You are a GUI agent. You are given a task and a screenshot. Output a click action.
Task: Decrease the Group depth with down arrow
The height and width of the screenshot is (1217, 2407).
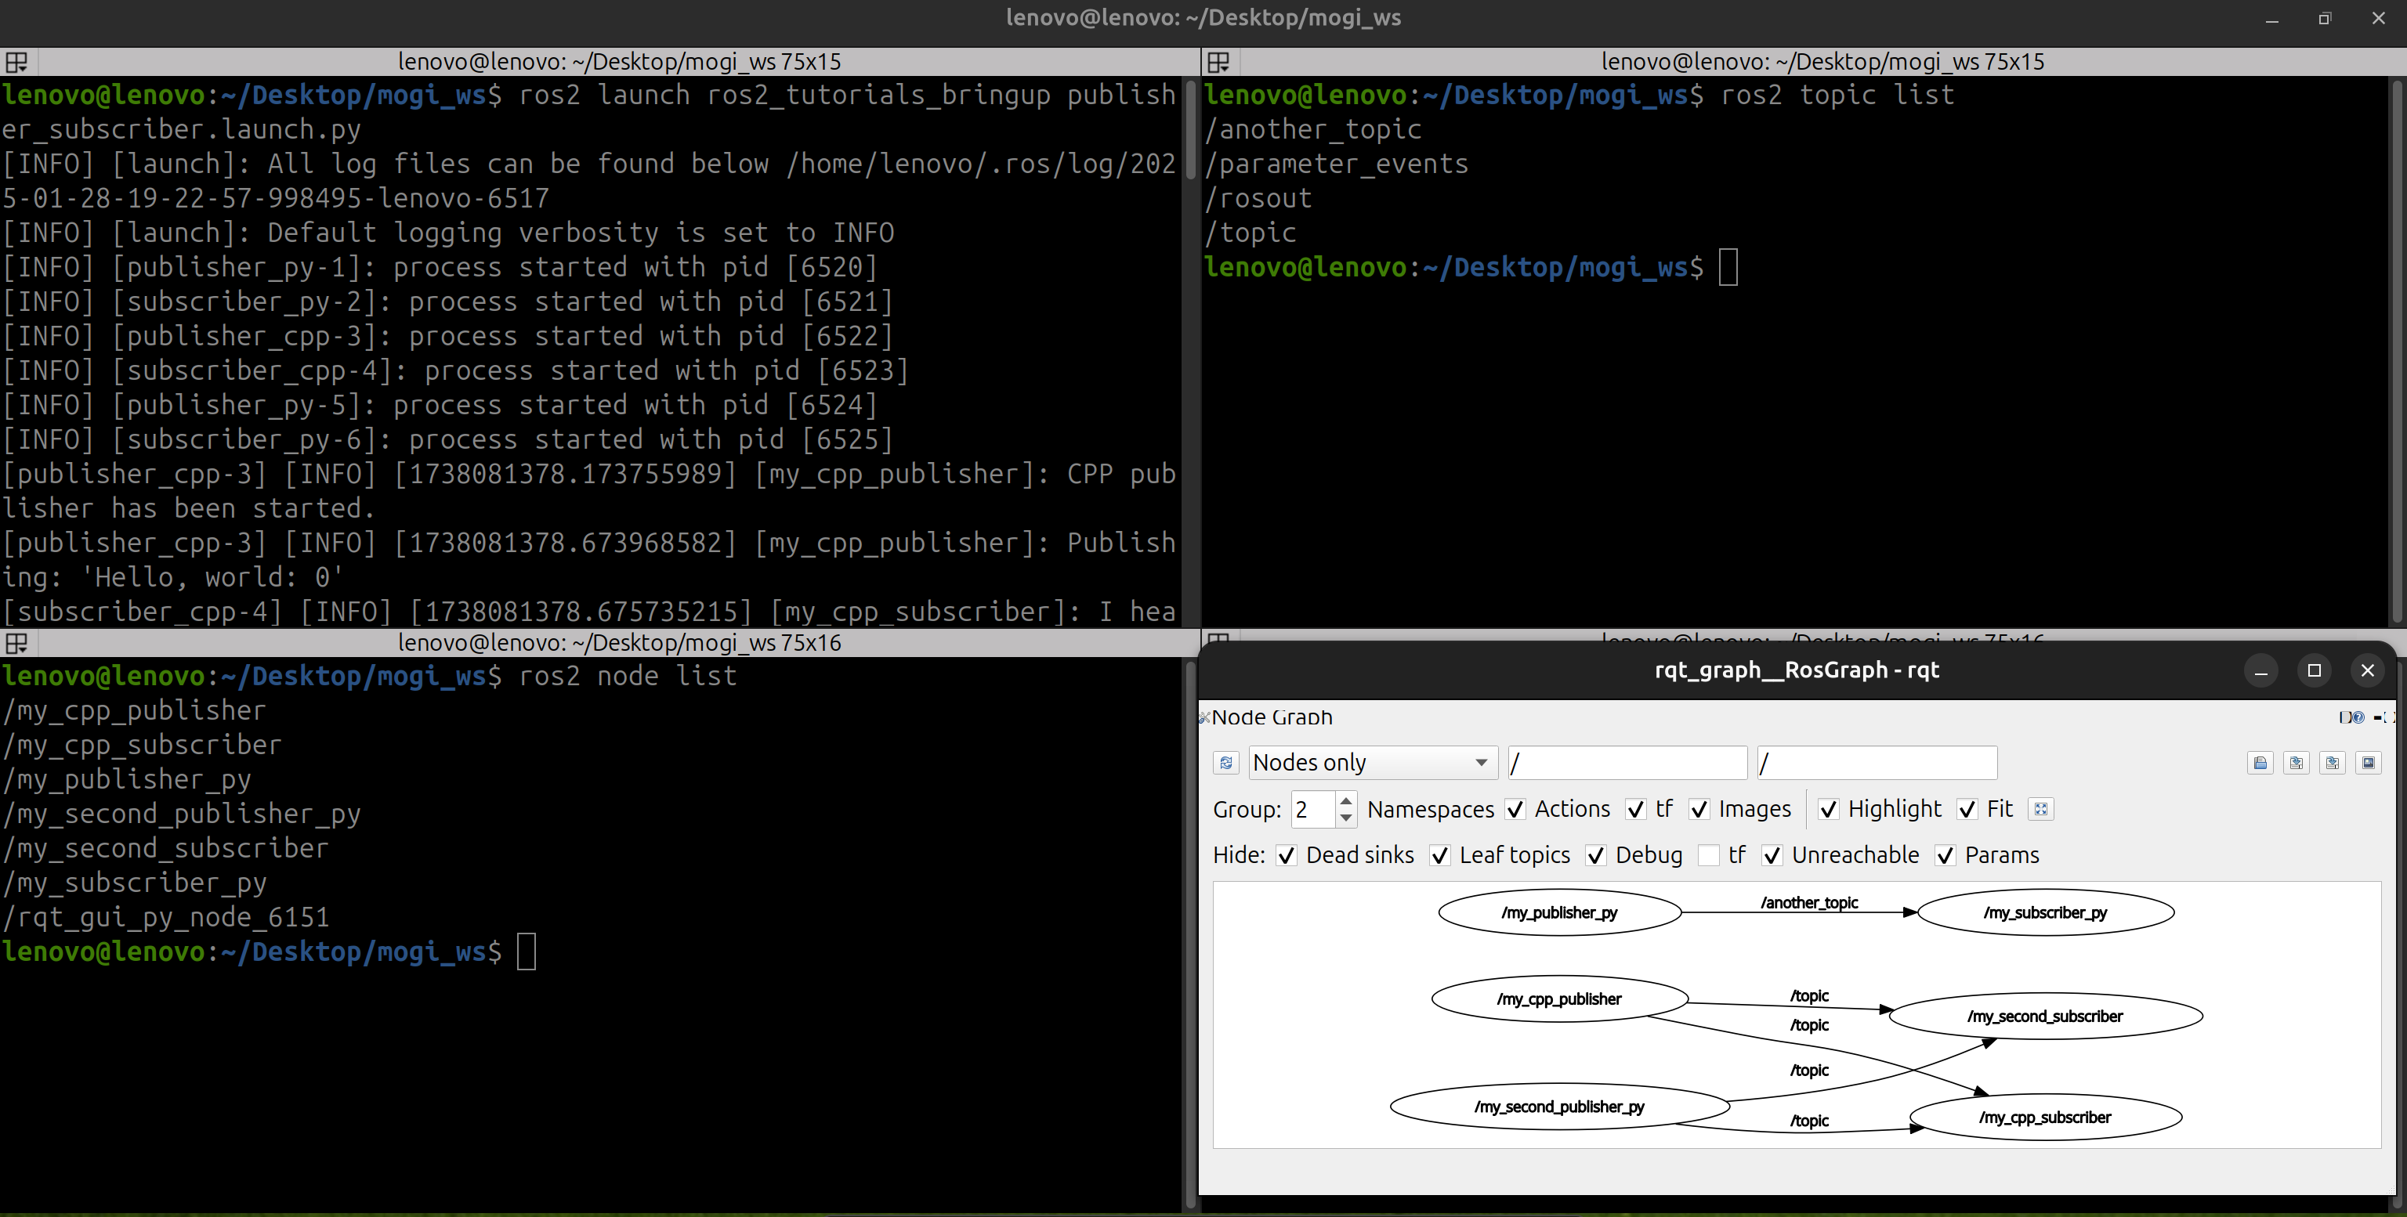tap(1345, 818)
